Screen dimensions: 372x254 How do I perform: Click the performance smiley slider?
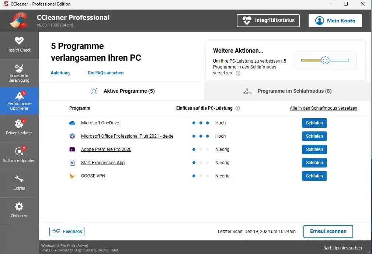point(325,60)
